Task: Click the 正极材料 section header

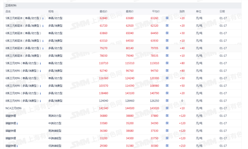Action: tap(11, 5)
